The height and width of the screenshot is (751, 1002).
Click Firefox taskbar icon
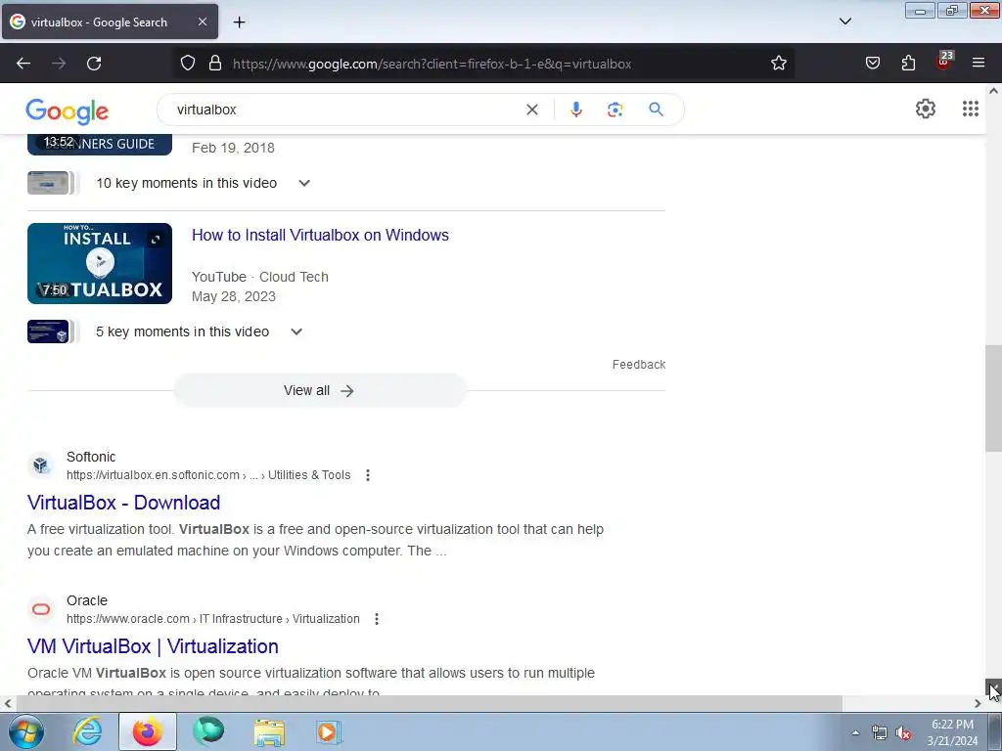148,731
